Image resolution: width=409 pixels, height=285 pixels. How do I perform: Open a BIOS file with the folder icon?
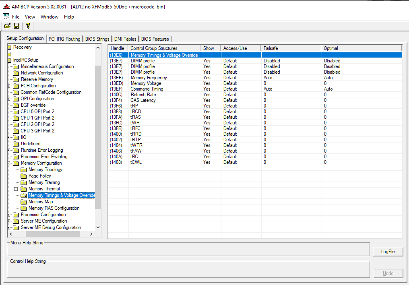click(7, 26)
